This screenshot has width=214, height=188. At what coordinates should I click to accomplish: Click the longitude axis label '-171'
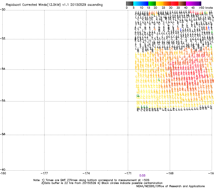[128, 173]
